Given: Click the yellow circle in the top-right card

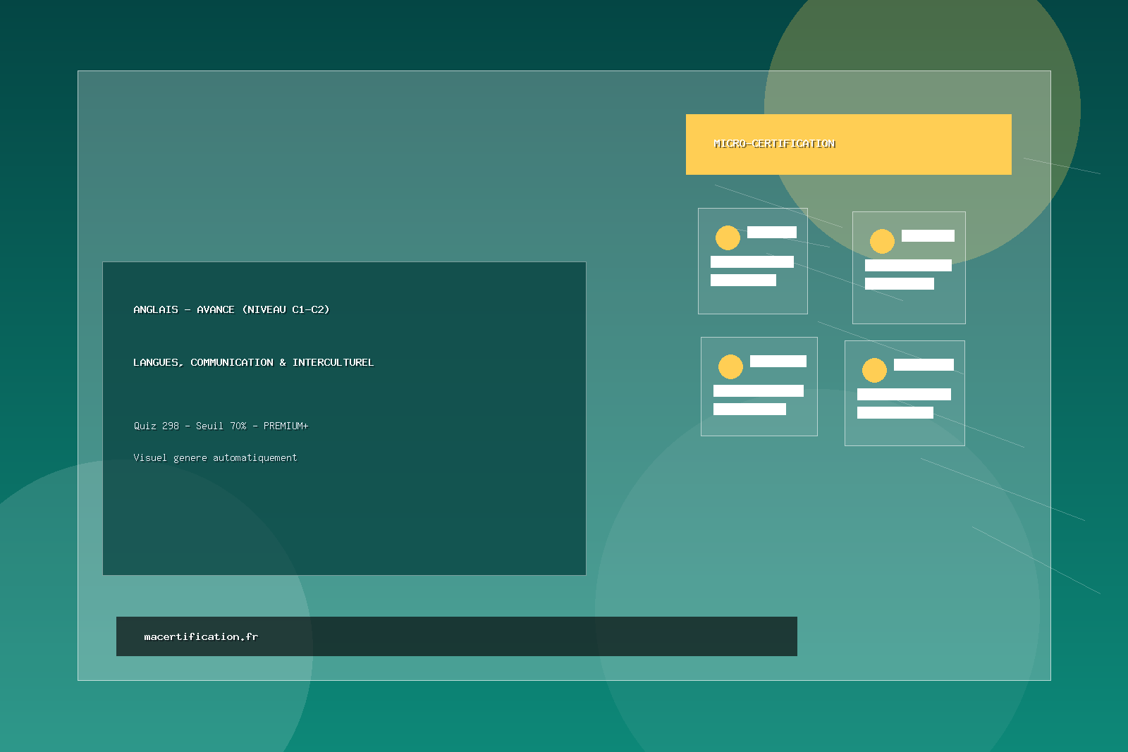Looking at the screenshot, I should coord(882,242).
